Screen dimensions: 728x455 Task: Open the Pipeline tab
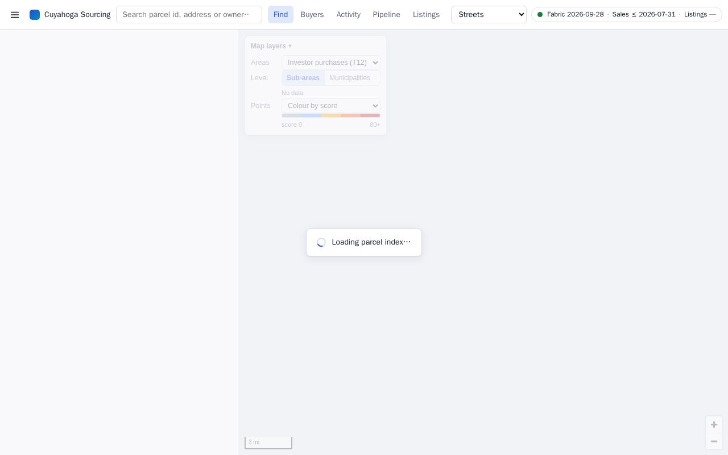(386, 15)
